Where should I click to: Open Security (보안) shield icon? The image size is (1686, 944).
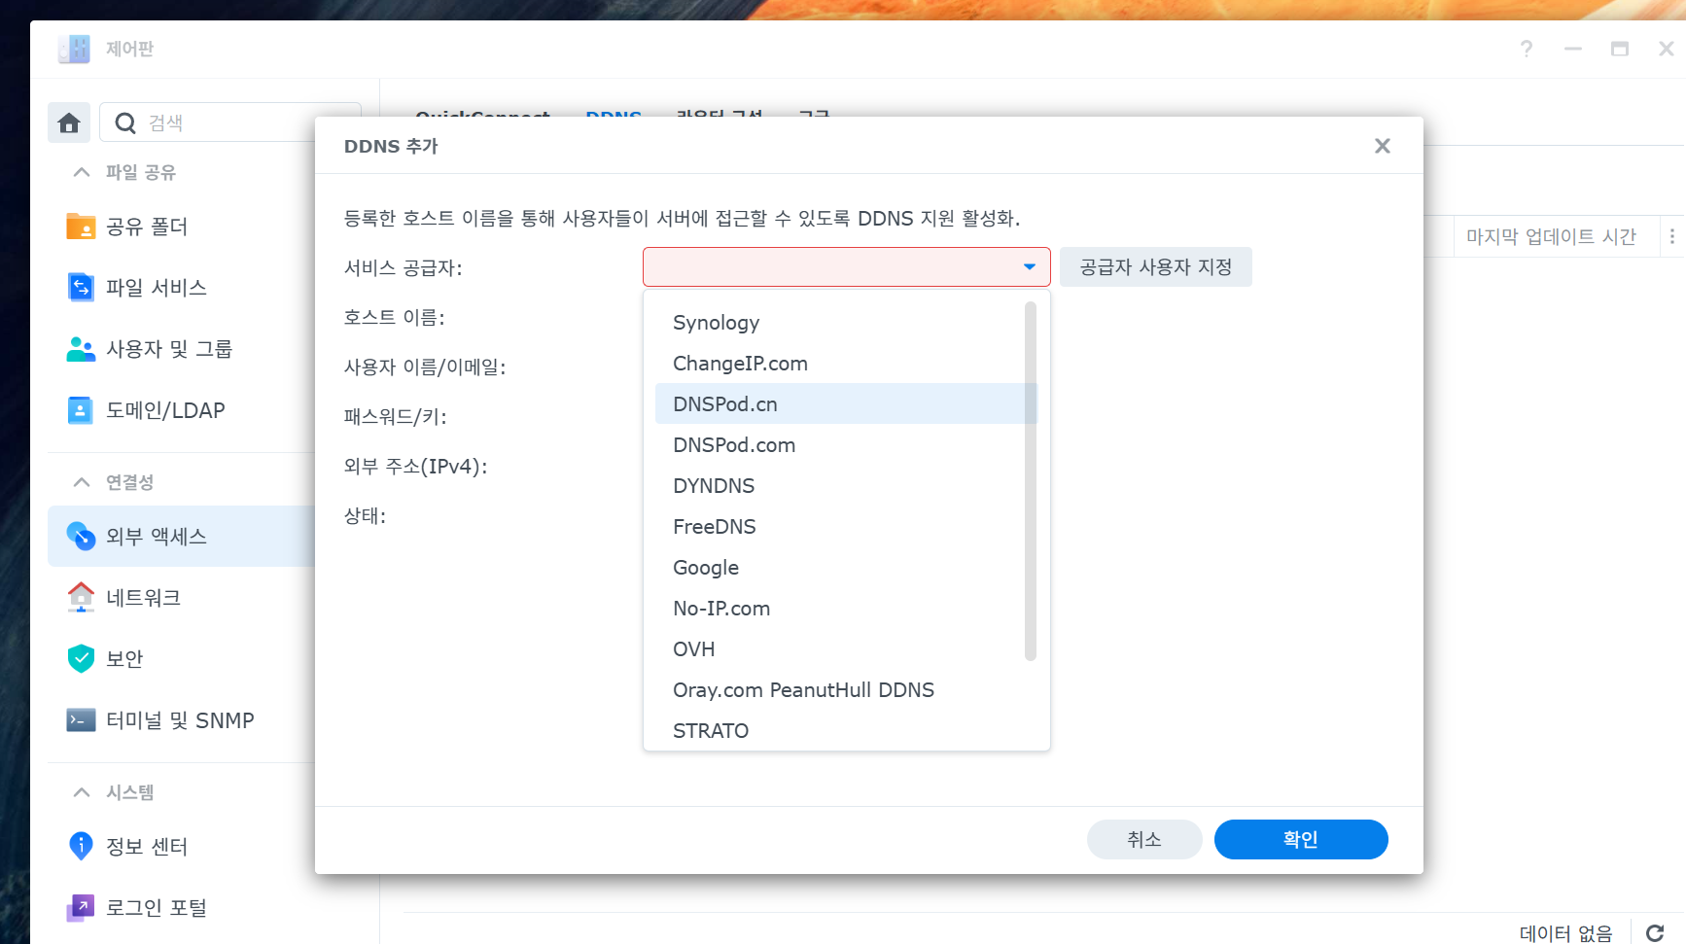pyautogui.click(x=81, y=658)
